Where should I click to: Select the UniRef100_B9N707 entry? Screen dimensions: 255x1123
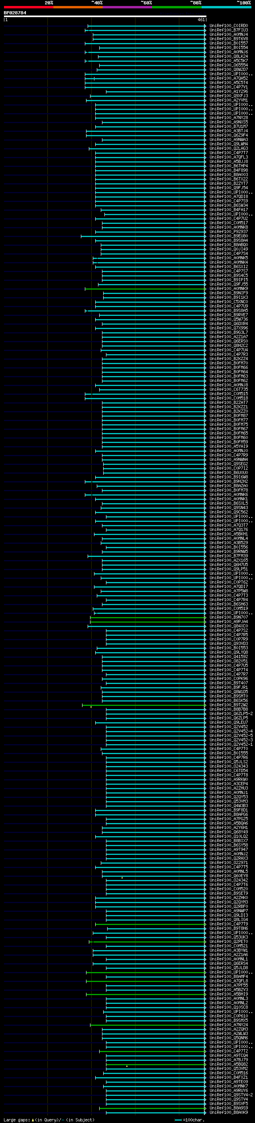click(x=229, y=617)
